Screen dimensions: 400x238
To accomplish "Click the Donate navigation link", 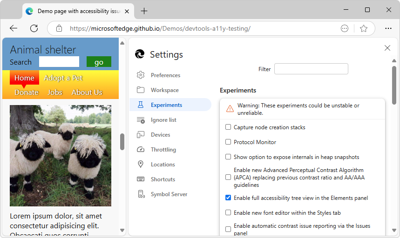I will (27, 93).
